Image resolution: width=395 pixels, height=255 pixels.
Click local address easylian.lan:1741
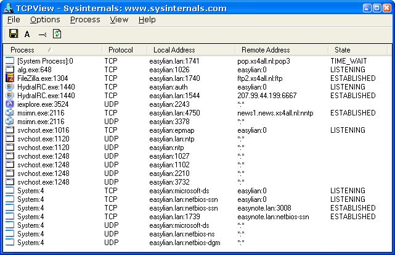pyautogui.click(x=174, y=61)
